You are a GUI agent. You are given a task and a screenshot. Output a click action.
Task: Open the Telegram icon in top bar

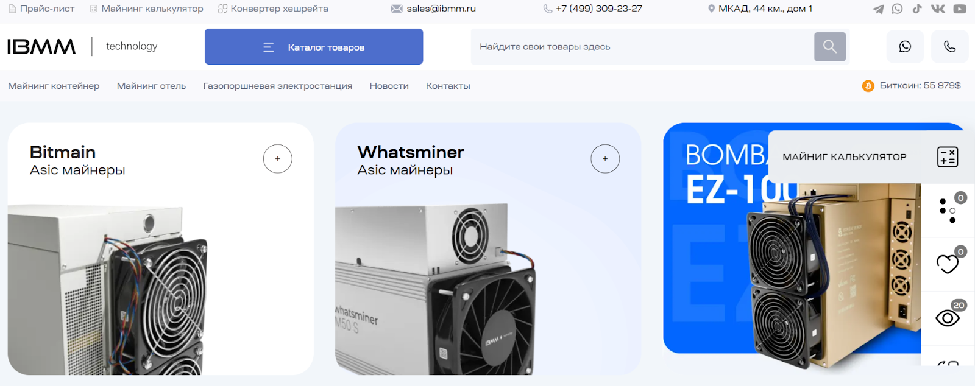click(878, 9)
